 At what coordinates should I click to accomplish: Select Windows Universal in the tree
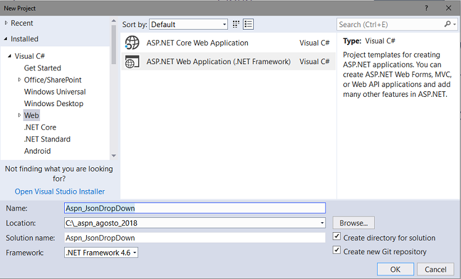click(55, 91)
